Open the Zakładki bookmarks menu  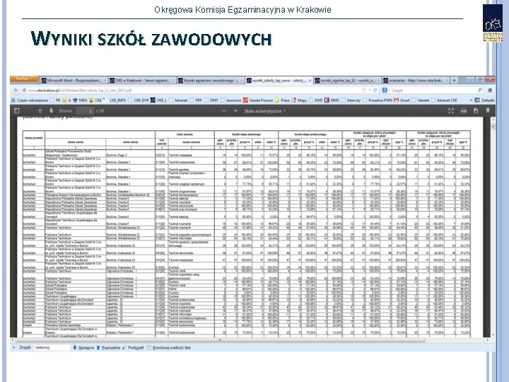pos(485,100)
